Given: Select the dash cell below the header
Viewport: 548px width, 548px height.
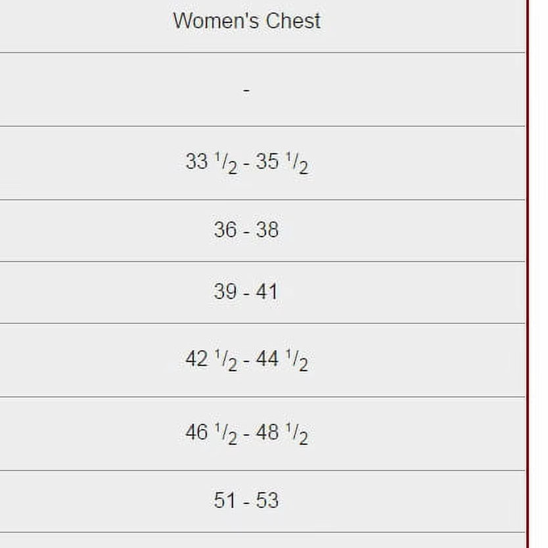Looking at the screenshot, I should tap(246, 89).
